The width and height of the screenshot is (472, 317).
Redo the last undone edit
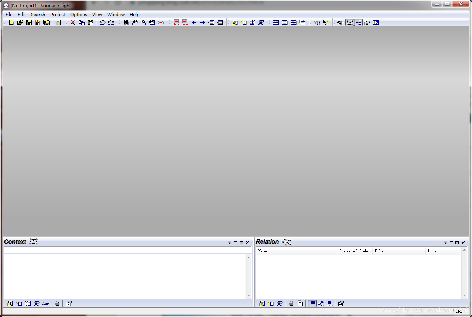click(111, 22)
